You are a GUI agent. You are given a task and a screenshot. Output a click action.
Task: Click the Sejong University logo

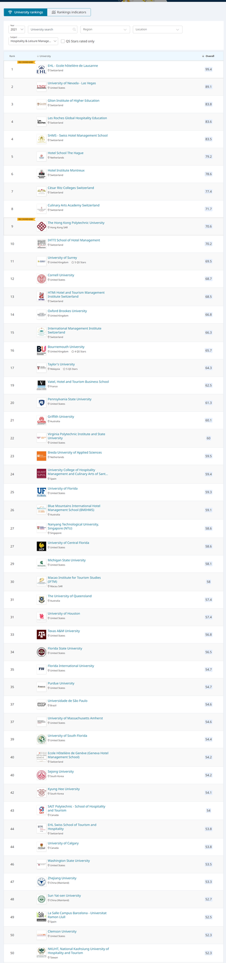point(42,775)
